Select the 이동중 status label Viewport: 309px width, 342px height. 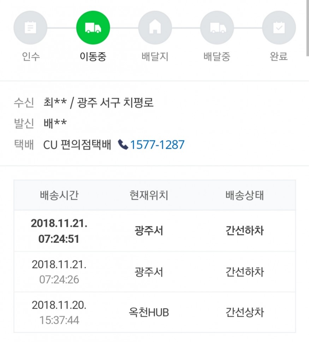pyautogui.click(x=93, y=57)
